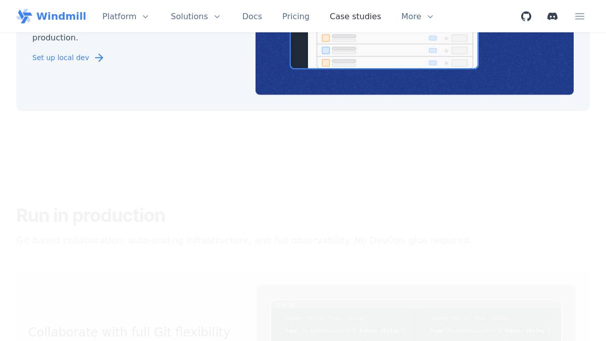
Task: Click the blue square icon in the illustration list
Action: click(326, 51)
